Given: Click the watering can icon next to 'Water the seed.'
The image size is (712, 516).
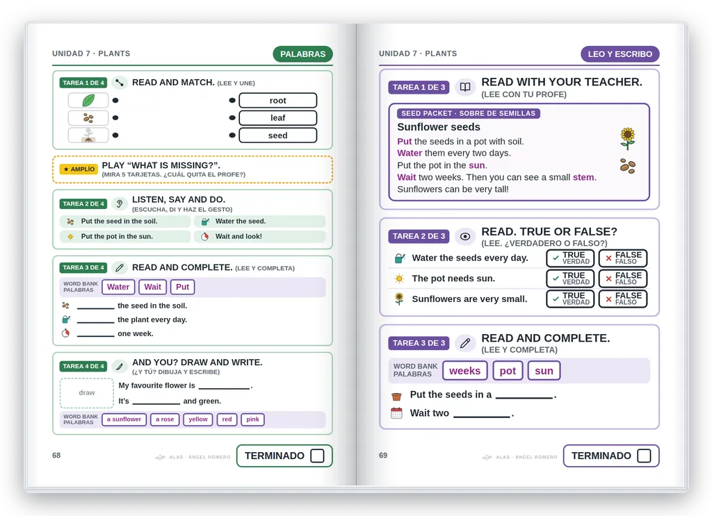Looking at the screenshot, I should point(205,222).
